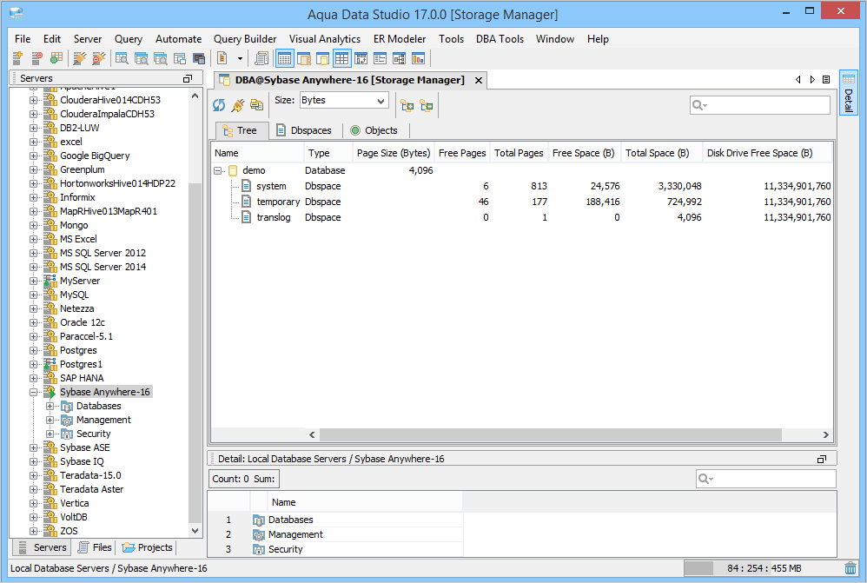Image resolution: width=867 pixels, height=583 pixels.
Task: Collapse the demo database node
Action: point(218,171)
